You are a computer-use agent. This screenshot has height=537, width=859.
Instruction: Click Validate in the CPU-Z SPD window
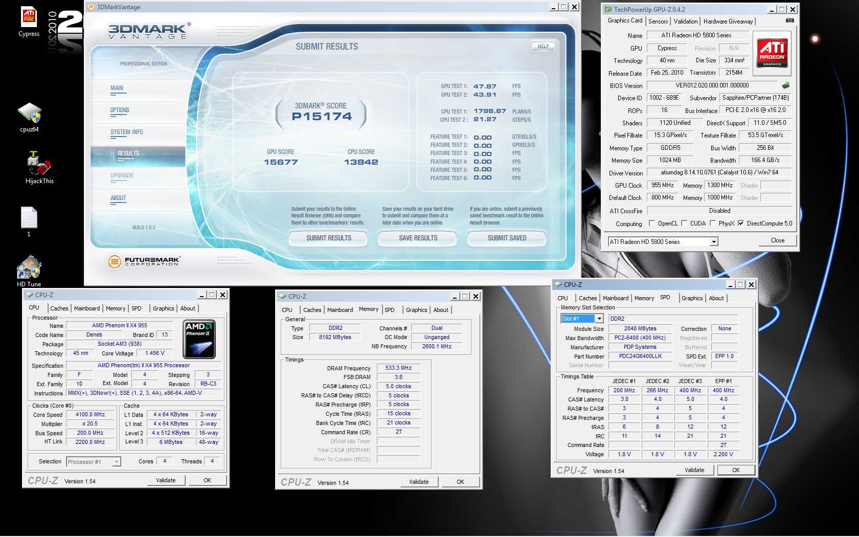click(x=694, y=470)
